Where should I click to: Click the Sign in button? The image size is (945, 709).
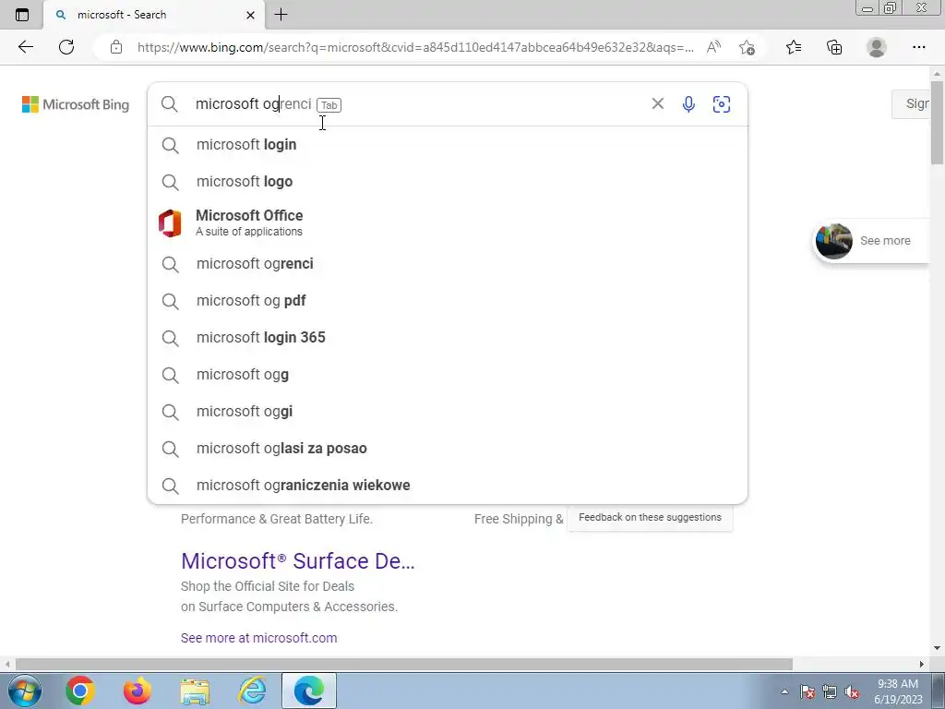coord(911,103)
